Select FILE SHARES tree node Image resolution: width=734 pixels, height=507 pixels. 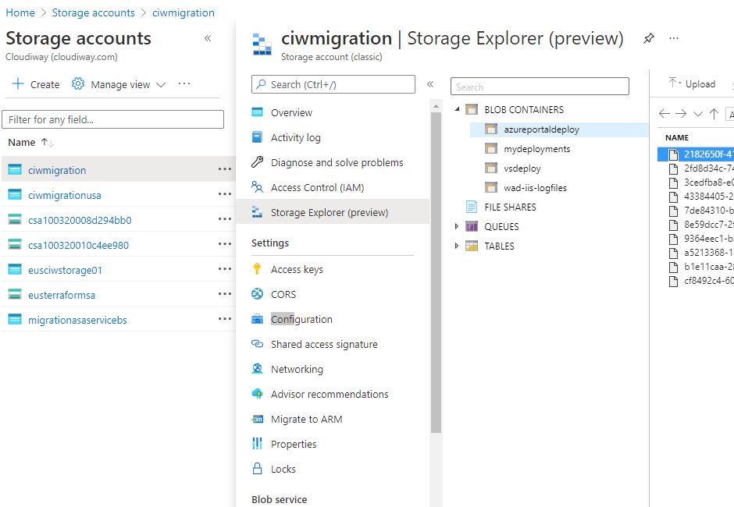click(x=510, y=207)
